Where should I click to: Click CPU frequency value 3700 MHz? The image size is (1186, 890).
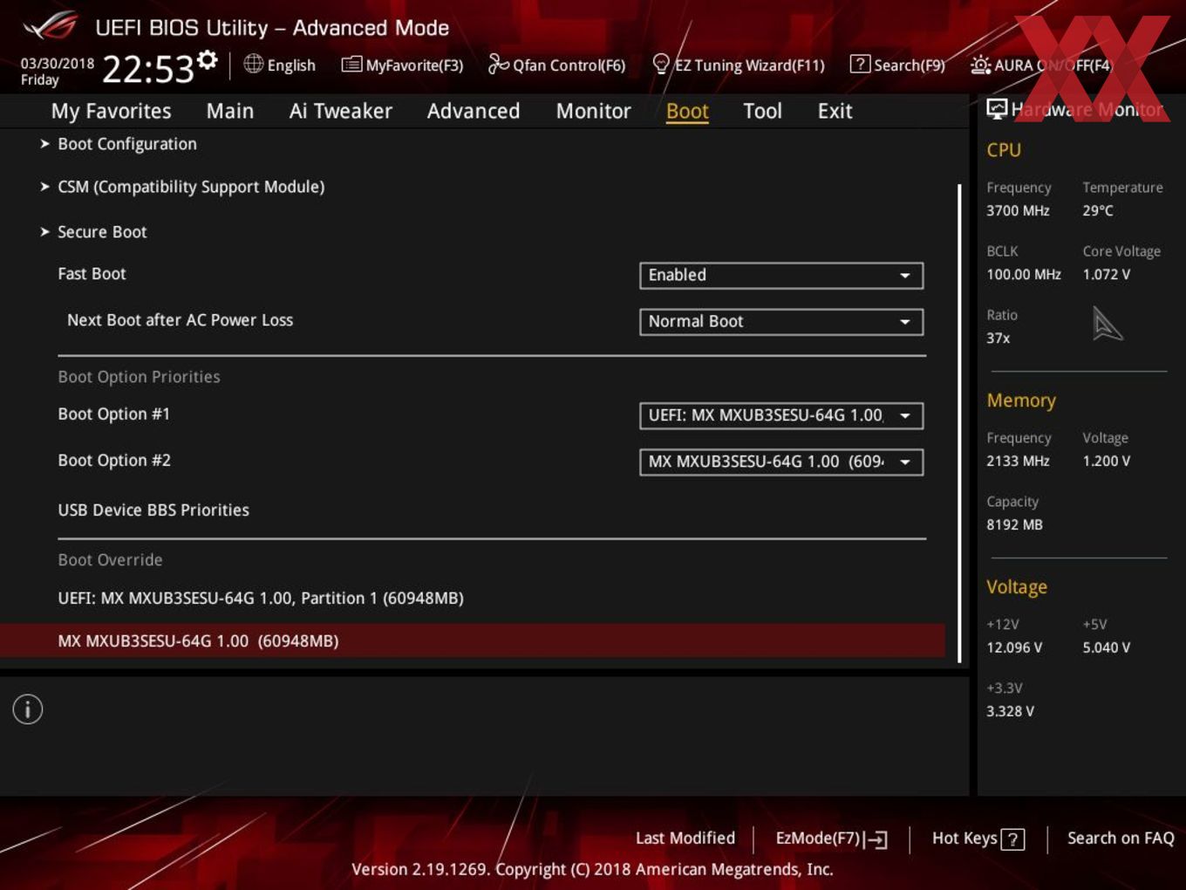point(1018,210)
